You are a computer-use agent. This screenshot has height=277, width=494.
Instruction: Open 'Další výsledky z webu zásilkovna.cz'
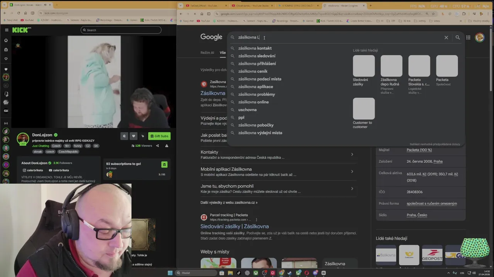pyautogui.click(x=229, y=202)
